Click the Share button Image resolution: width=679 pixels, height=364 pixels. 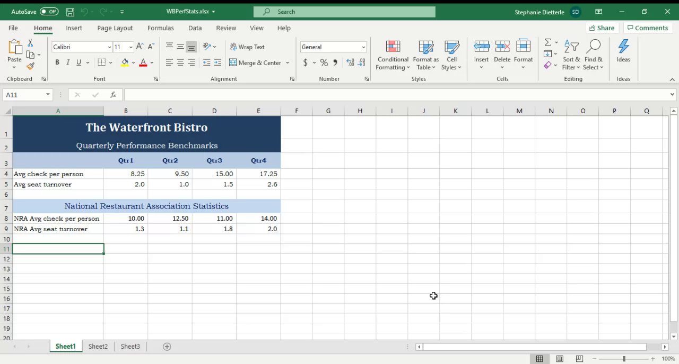click(x=602, y=28)
